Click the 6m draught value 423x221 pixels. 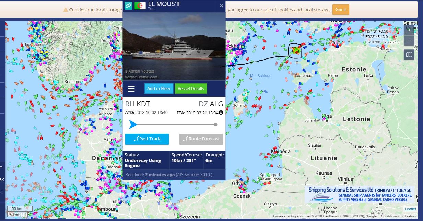pyautogui.click(x=209, y=160)
